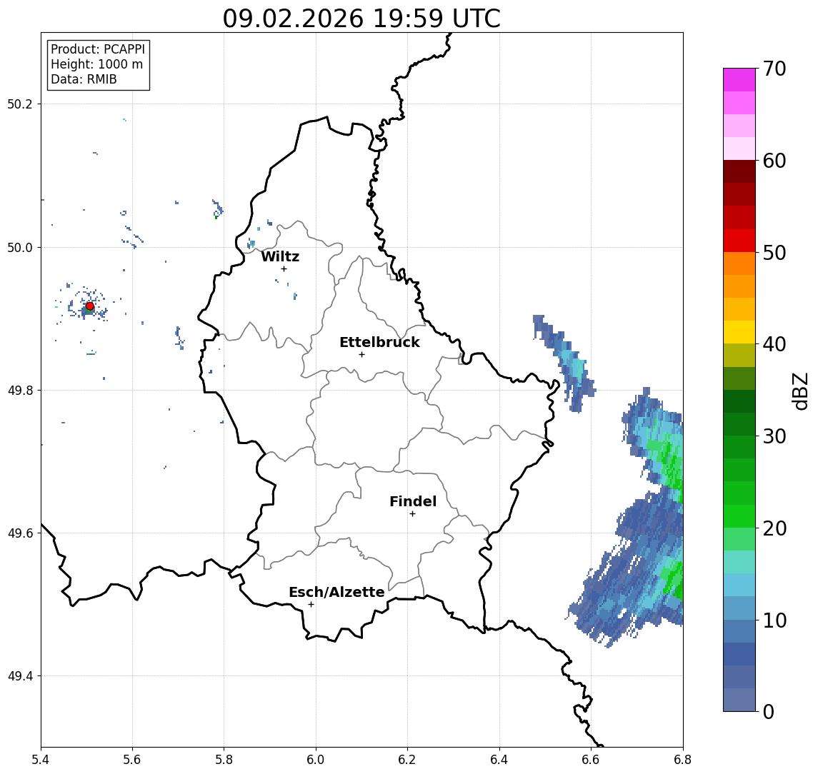
Task: Click longitude axis label 5.4
Action: pyautogui.click(x=41, y=760)
